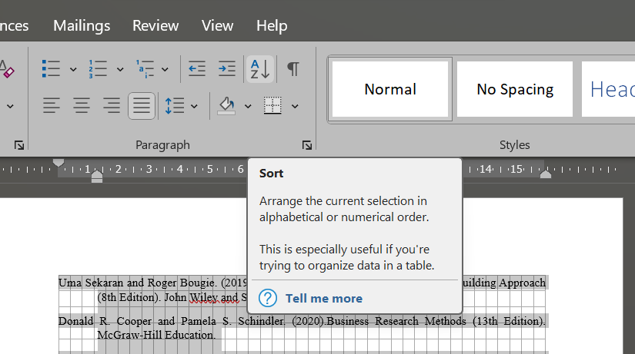Image resolution: width=635 pixels, height=354 pixels.
Task: Apply the Normal style
Action: coord(390,89)
